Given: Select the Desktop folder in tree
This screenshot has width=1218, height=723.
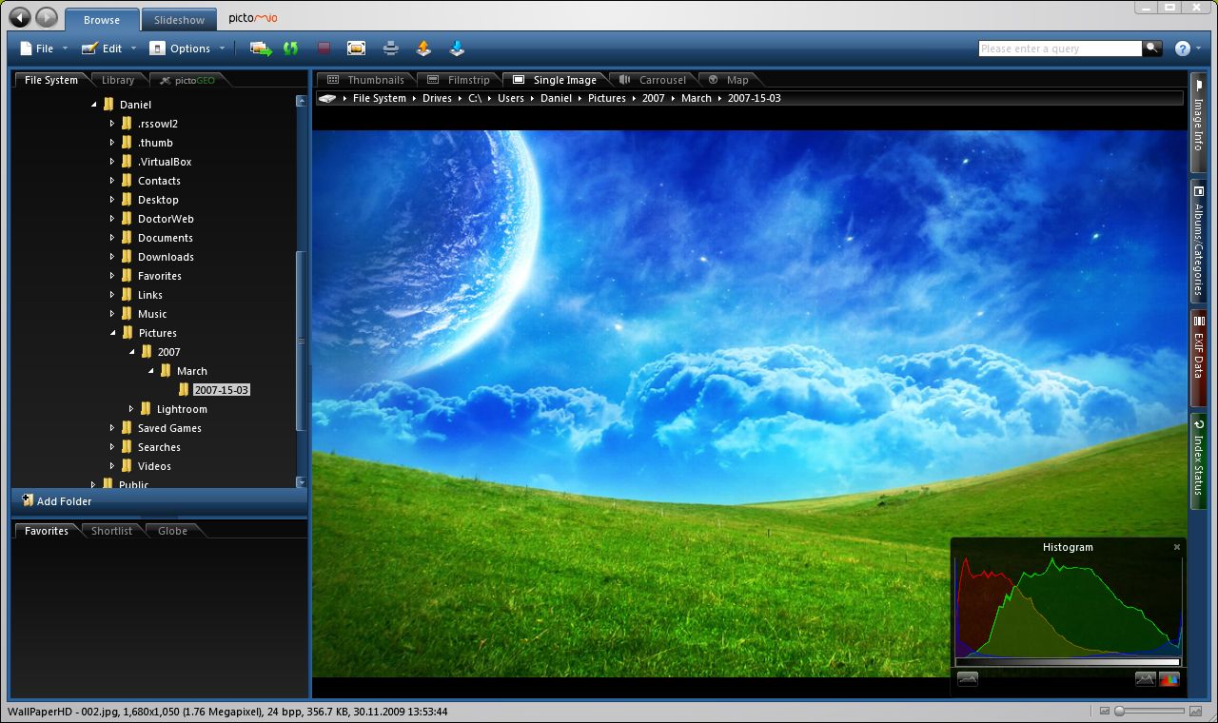Looking at the screenshot, I should click(x=158, y=200).
